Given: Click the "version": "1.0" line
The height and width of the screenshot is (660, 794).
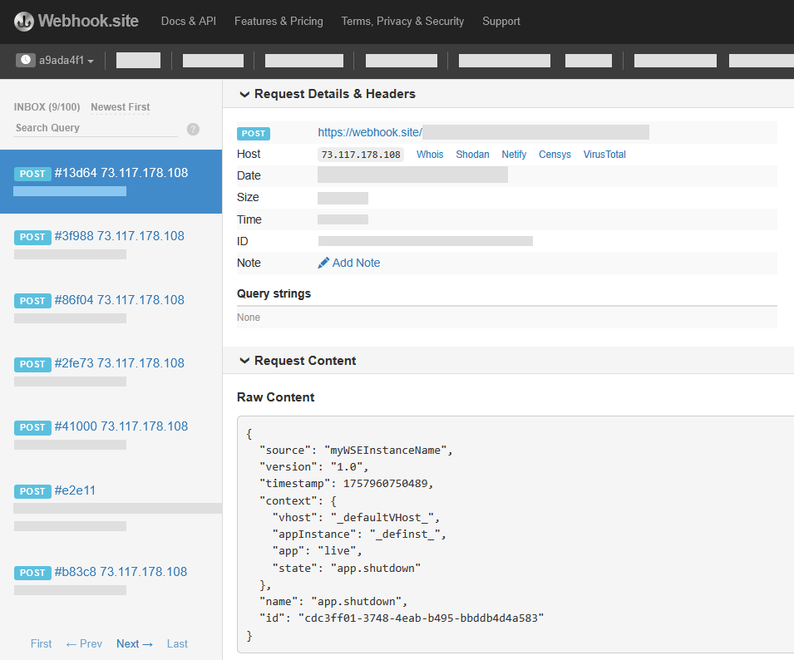Looking at the screenshot, I should 314,466.
